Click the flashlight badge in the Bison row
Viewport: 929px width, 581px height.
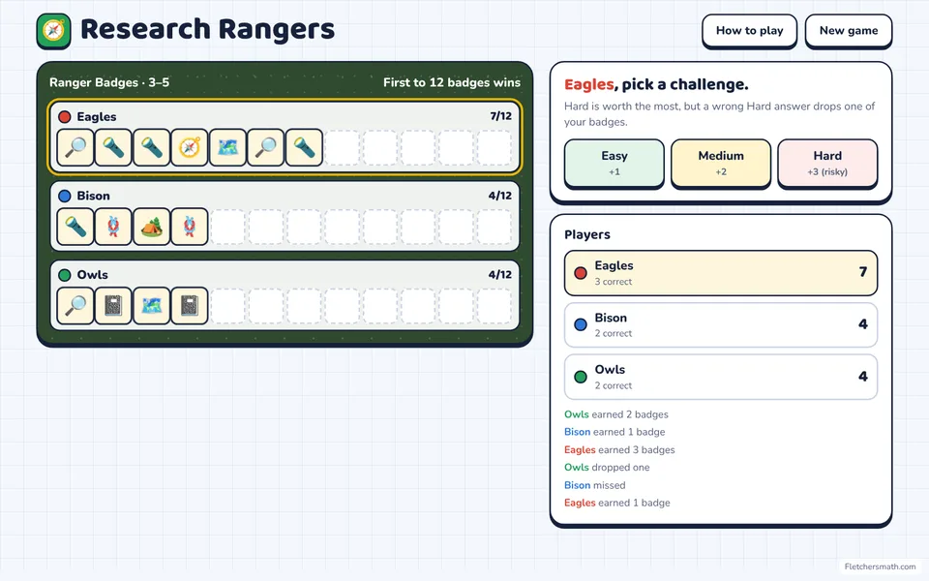point(75,227)
